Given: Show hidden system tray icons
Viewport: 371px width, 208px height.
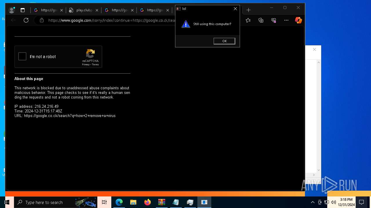Looking at the screenshot, I should click(x=312, y=202).
